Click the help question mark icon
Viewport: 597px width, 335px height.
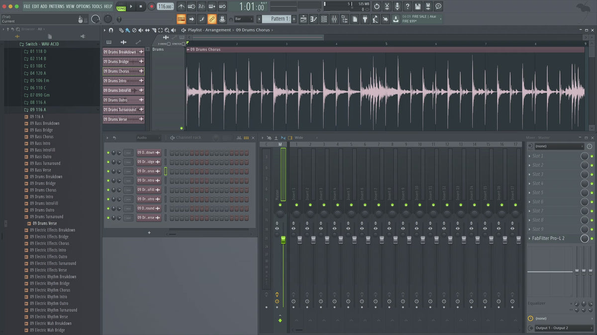click(407, 6)
